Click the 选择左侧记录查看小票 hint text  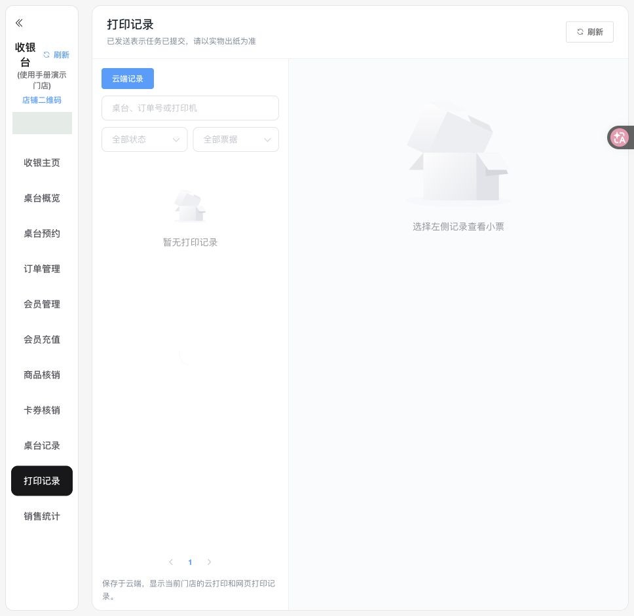coord(458,226)
